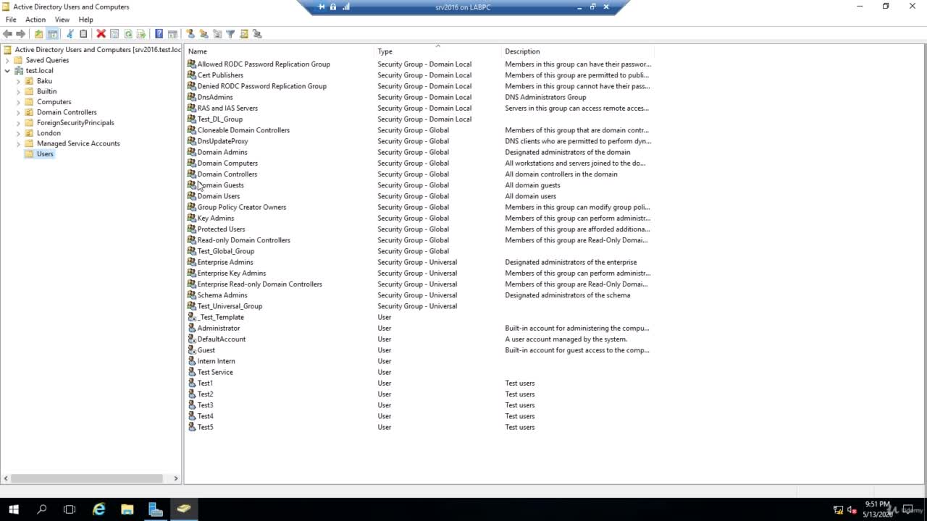Select the Test3 user row
The width and height of the screenshot is (927, 521).
pyautogui.click(x=205, y=405)
